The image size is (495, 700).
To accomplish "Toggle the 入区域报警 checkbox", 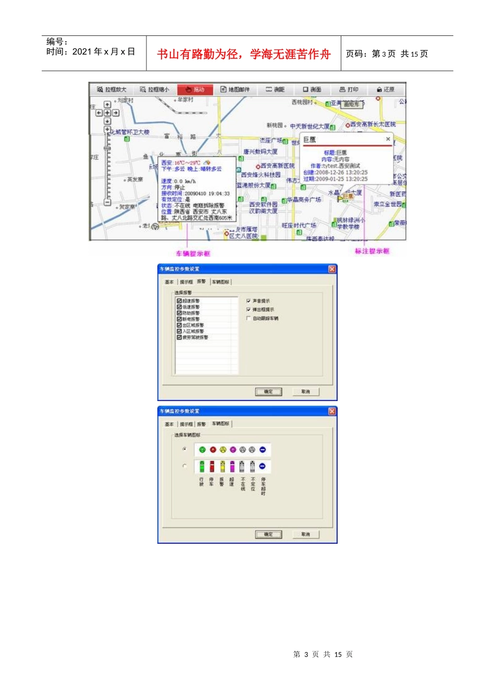I will [179, 331].
